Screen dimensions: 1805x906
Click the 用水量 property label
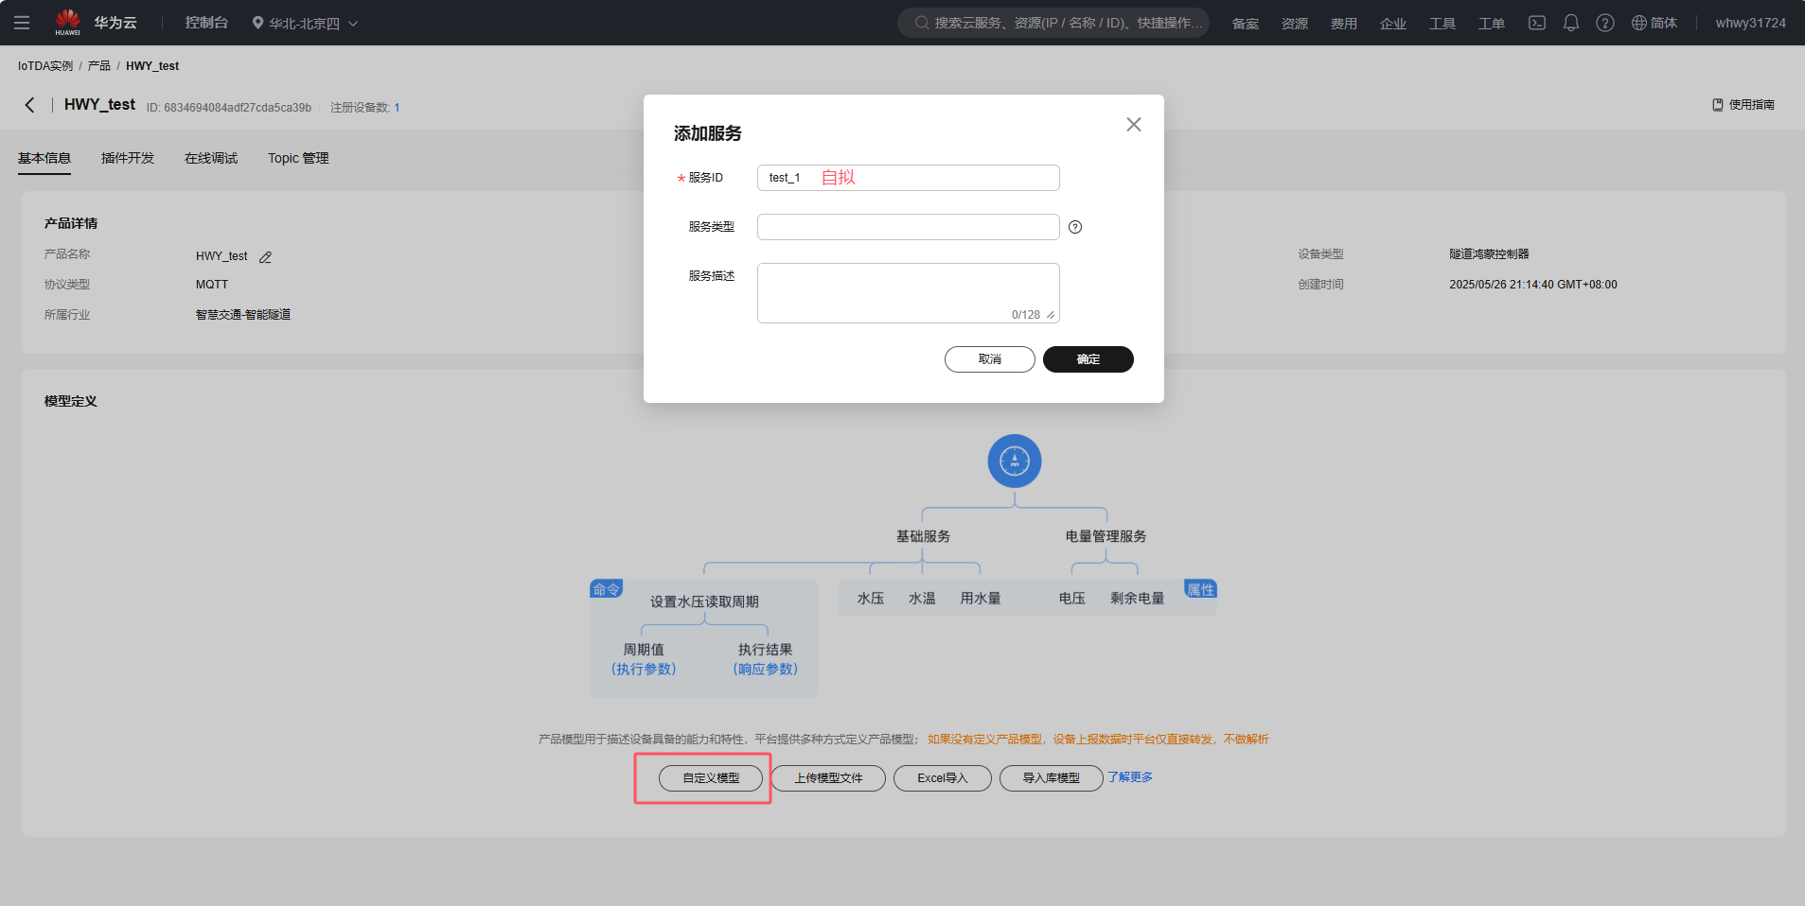point(981,599)
